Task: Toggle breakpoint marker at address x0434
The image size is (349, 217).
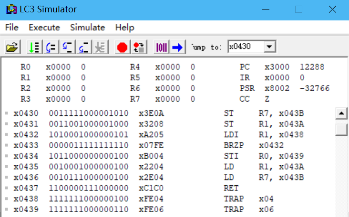Action: [7, 156]
